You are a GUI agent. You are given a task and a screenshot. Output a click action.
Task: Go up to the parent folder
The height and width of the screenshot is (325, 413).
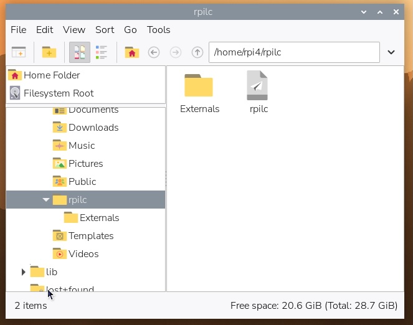pyautogui.click(x=197, y=52)
